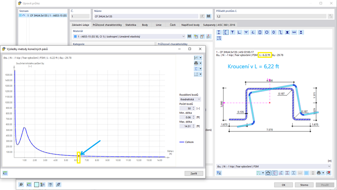Select the Z-section shape icon
This screenshot has height=190, width=337.
coord(281,32)
